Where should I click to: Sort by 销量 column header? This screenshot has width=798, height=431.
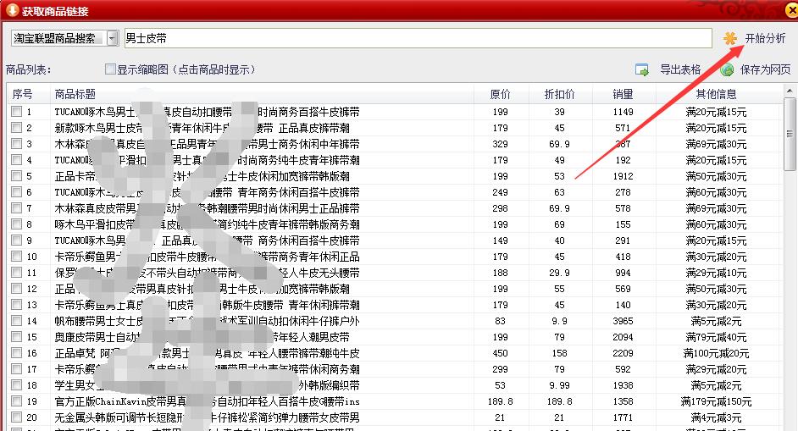click(623, 94)
